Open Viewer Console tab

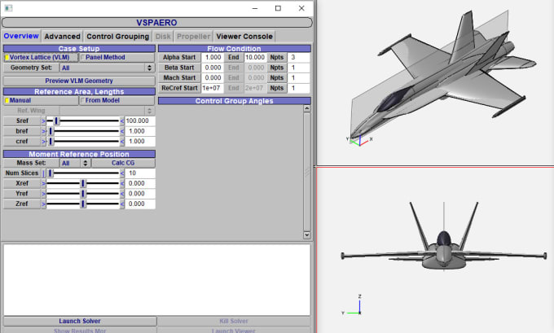[x=244, y=37]
